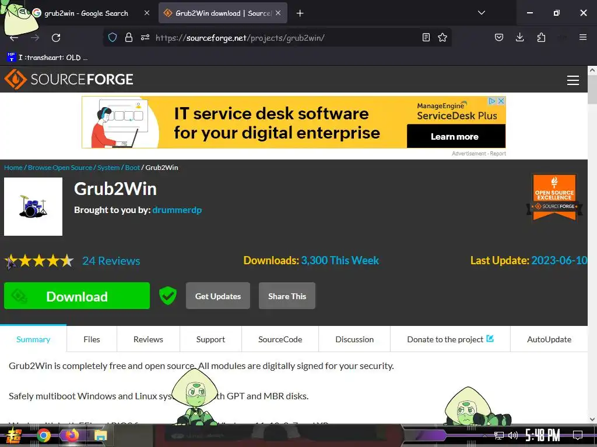Close the grub2win Google Search tab

(x=146, y=13)
